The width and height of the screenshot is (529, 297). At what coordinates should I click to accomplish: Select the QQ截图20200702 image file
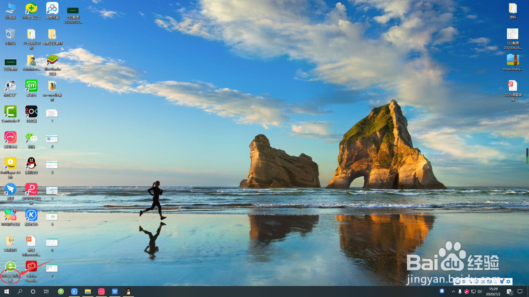[x=73, y=15]
